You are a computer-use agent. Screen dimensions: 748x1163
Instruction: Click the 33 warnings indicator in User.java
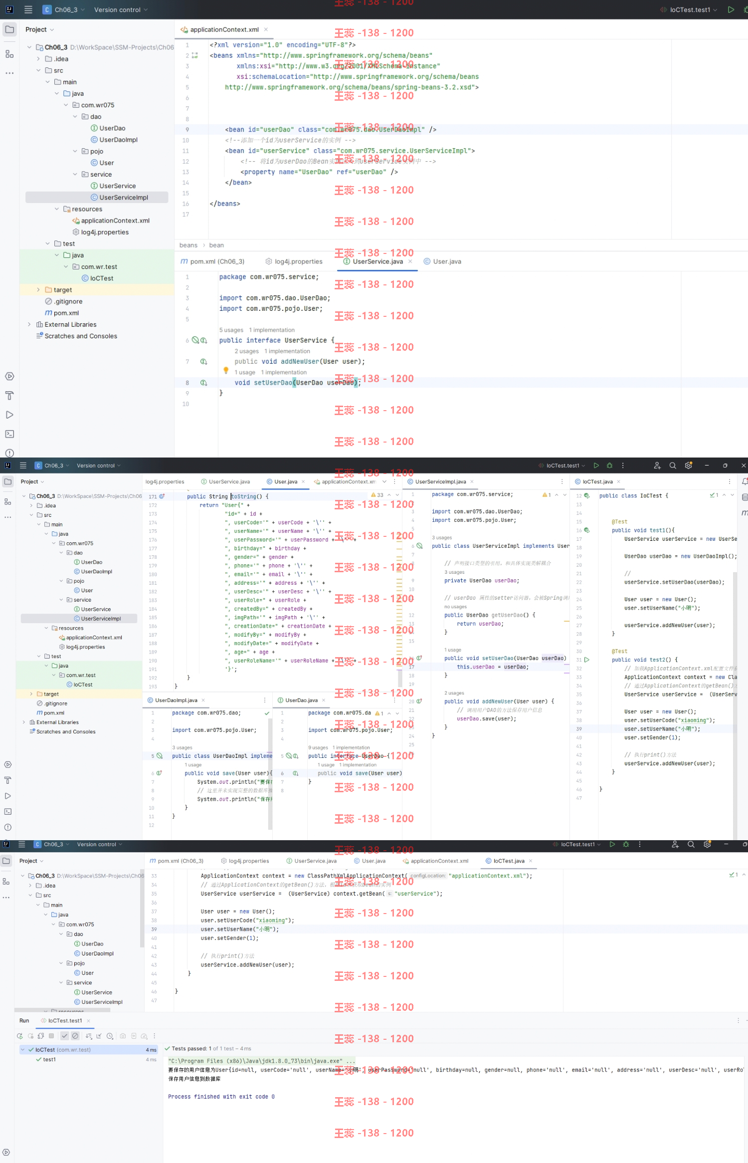[x=377, y=495]
